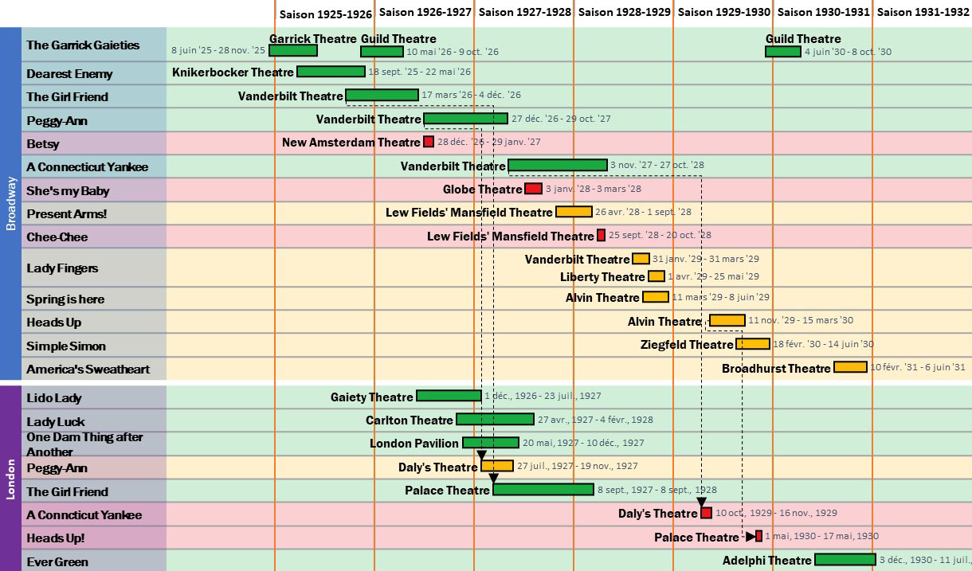This screenshot has height=571, width=972.
Task: Click the yellow Simple Simon Ziegfeld Theatre bar
Action: click(x=752, y=344)
